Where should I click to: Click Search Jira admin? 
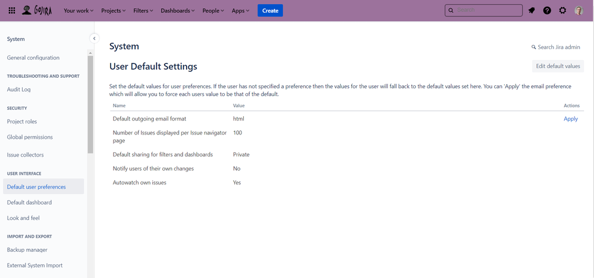(556, 47)
